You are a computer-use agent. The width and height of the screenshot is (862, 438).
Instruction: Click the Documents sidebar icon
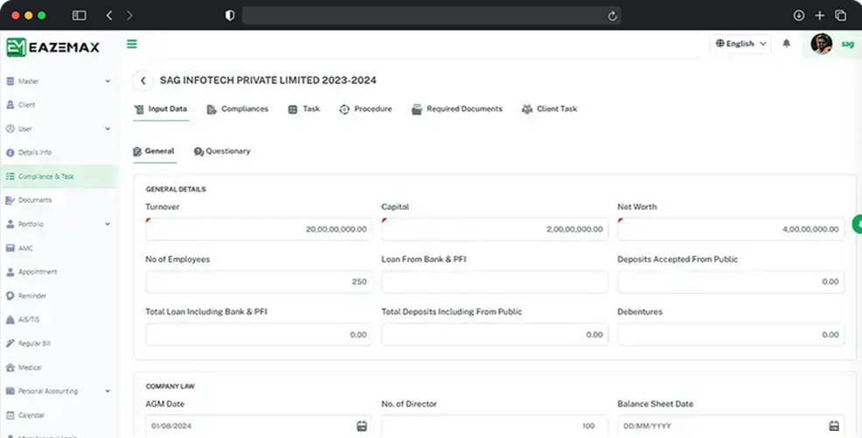(x=10, y=200)
